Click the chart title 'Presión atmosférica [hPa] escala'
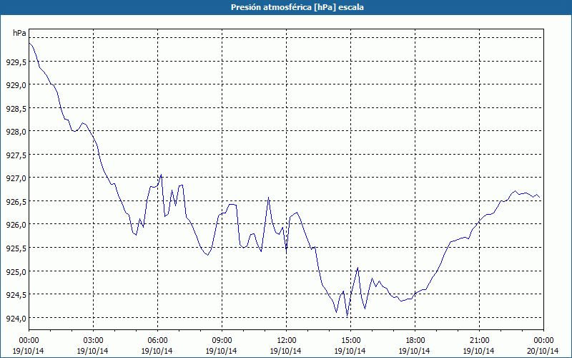This screenshot has height=358, width=572. coord(297,7)
